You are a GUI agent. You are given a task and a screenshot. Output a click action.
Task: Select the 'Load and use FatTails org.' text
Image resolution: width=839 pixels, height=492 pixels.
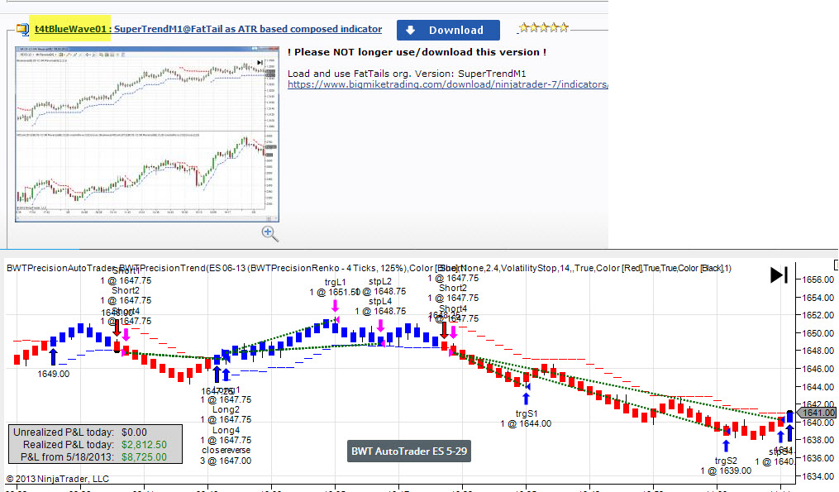tap(407, 74)
